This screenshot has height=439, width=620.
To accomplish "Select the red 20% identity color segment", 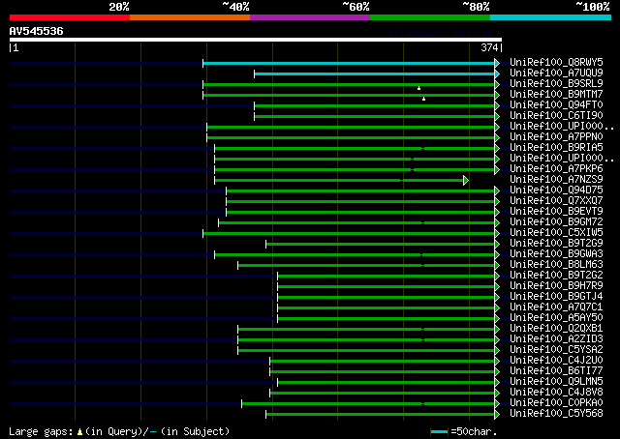I will pyautogui.click(x=70, y=17).
